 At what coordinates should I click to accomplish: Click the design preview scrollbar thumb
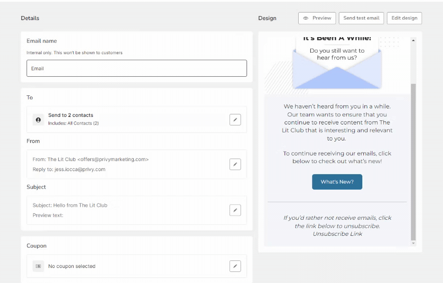click(413, 162)
